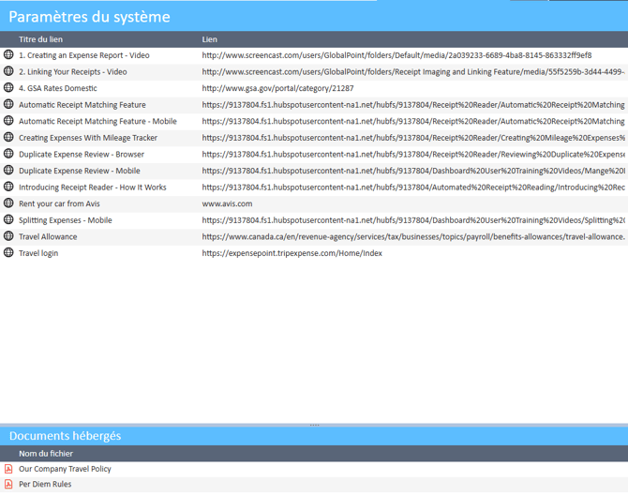This screenshot has width=628, height=496.
Task: Click globe icon for Duplicate Expense Review - Mobile
Action: click(8, 170)
